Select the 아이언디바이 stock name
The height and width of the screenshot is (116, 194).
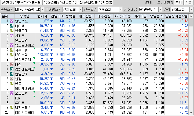[x=24, y=113]
